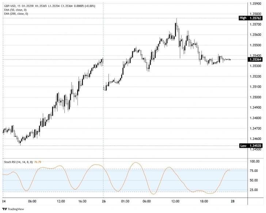266x213 pixels.
Task: Select the GBP/USD symbol title
Action: 9,6
